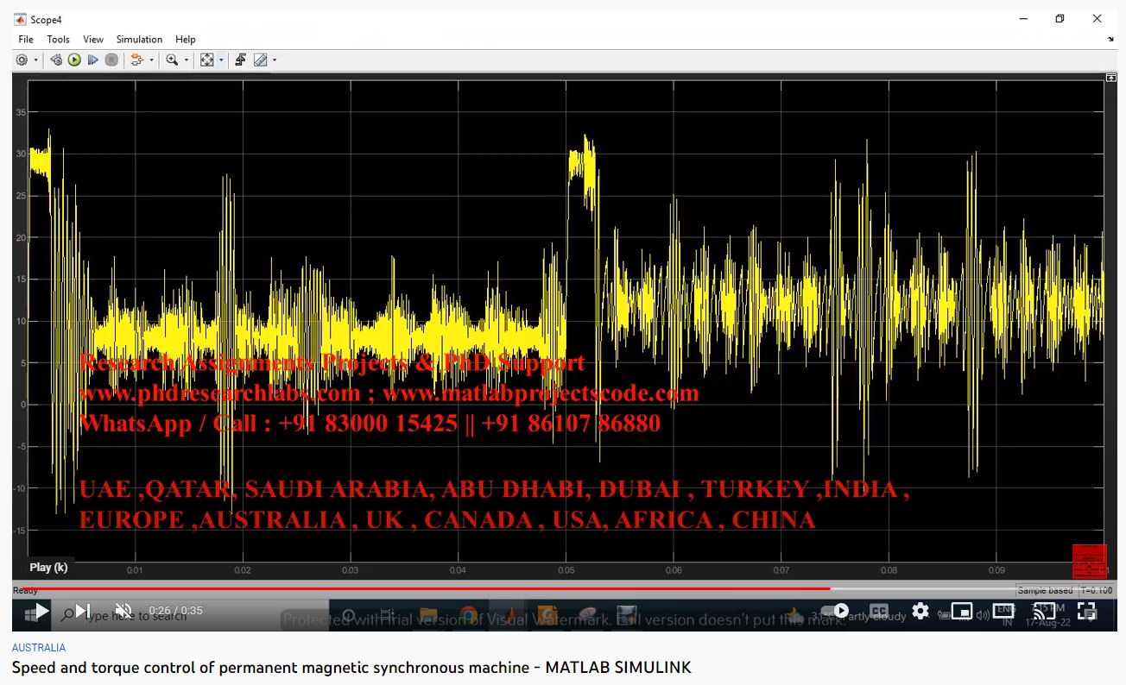Screen dimensions: 1126x685
Task: Open the Simulation menu
Action: click(x=139, y=40)
